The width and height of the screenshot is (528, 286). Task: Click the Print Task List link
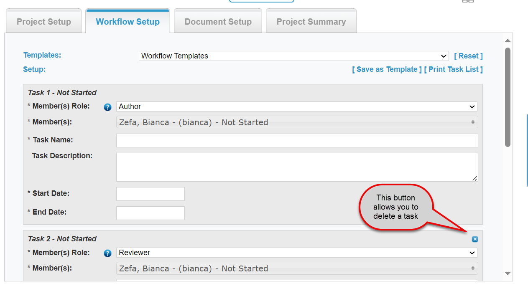tap(454, 69)
